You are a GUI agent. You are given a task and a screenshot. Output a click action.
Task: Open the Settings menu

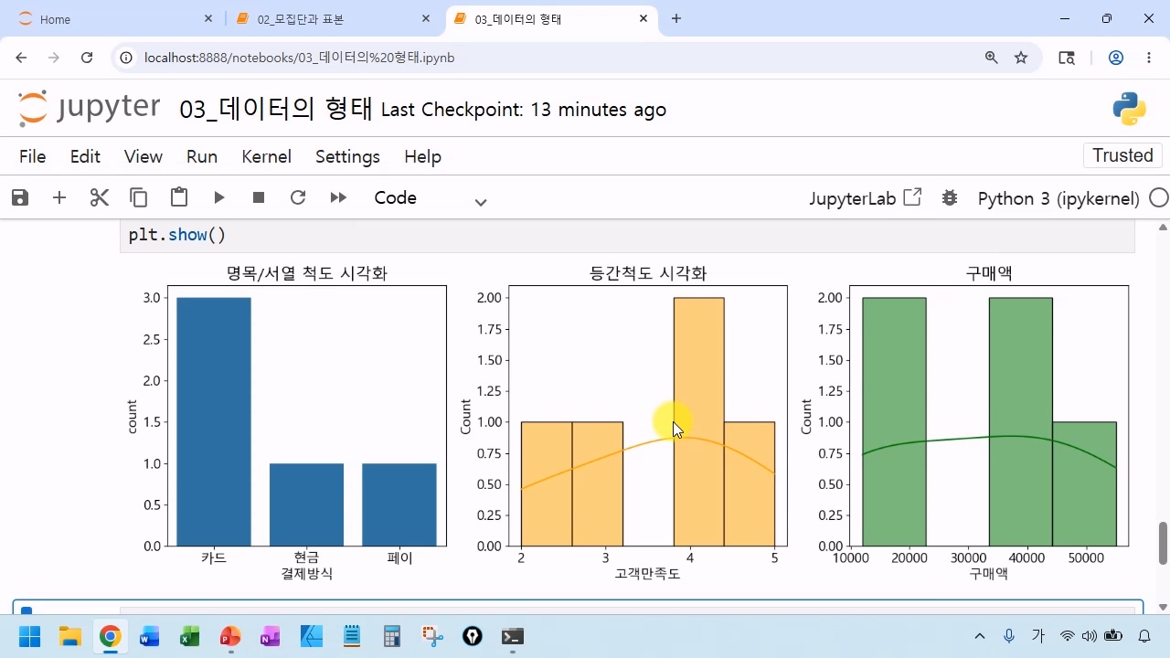[x=347, y=156]
